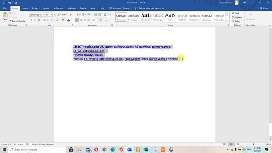Toggle subscript formatting
This screenshot has height=153, width=272.
coord(48,20)
